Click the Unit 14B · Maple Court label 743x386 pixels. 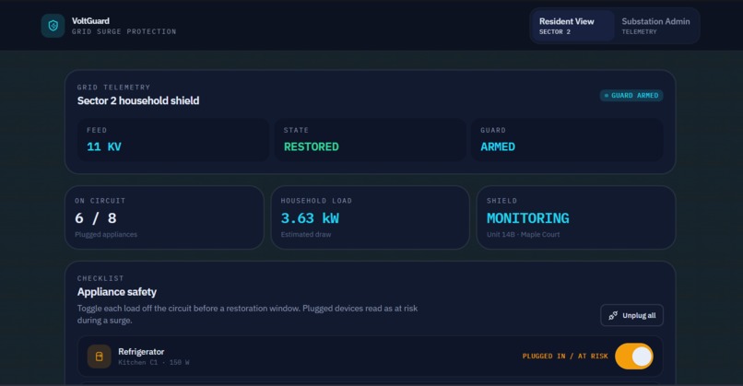[x=523, y=234]
